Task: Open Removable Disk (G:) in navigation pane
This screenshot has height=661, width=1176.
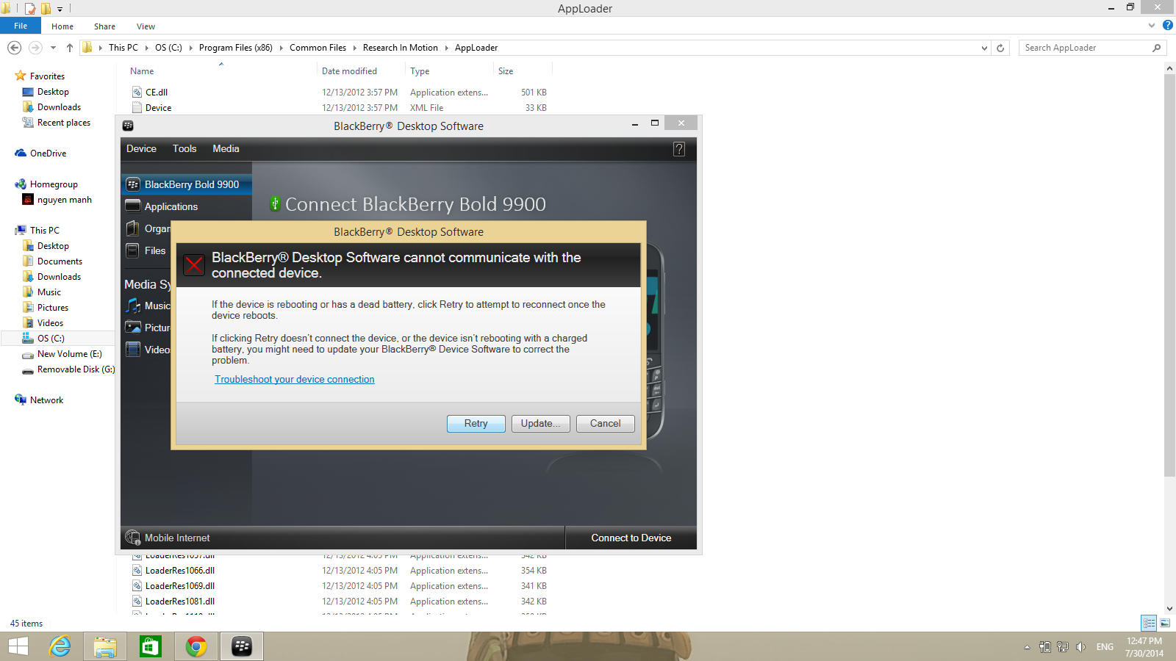Action: (x=76, y=369)
